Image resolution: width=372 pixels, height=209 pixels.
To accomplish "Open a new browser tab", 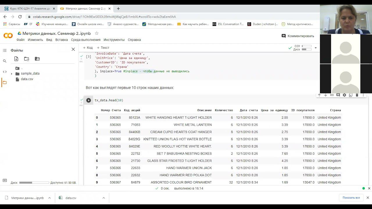I will click(x=118, y=9).
